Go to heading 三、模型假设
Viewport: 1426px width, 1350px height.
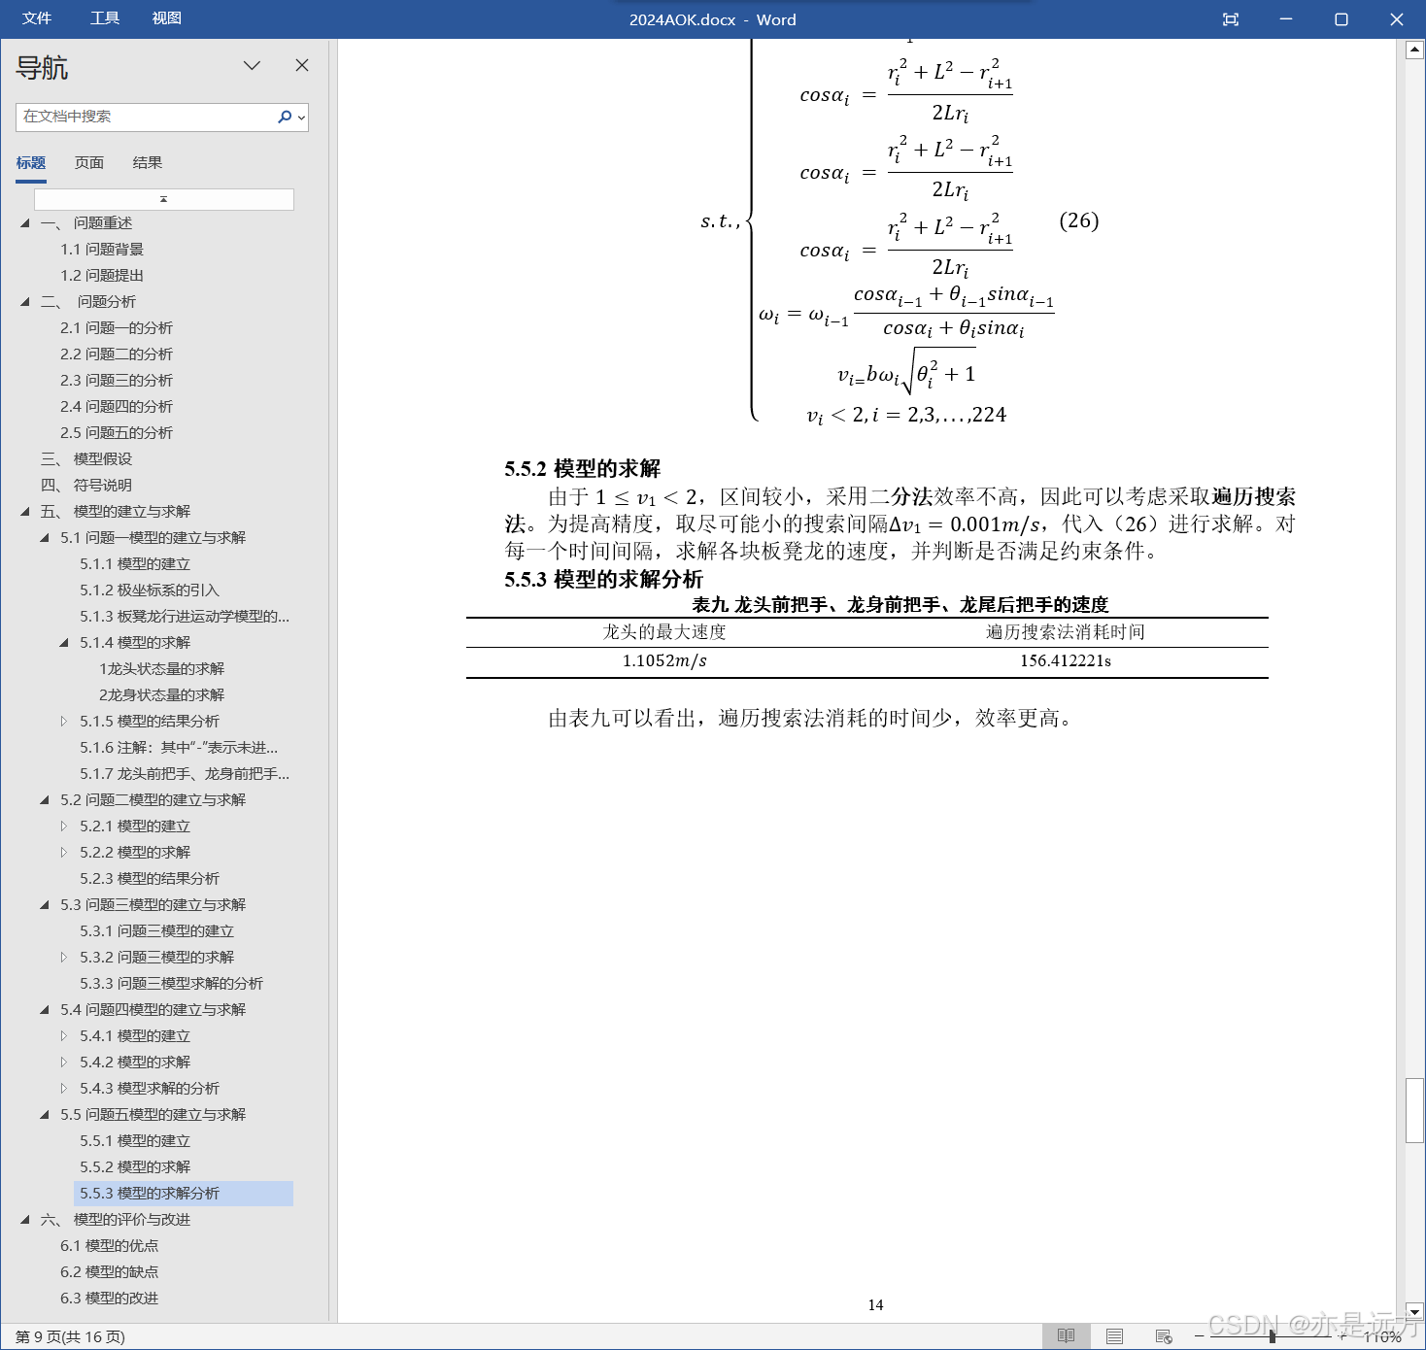coord(86,459)
